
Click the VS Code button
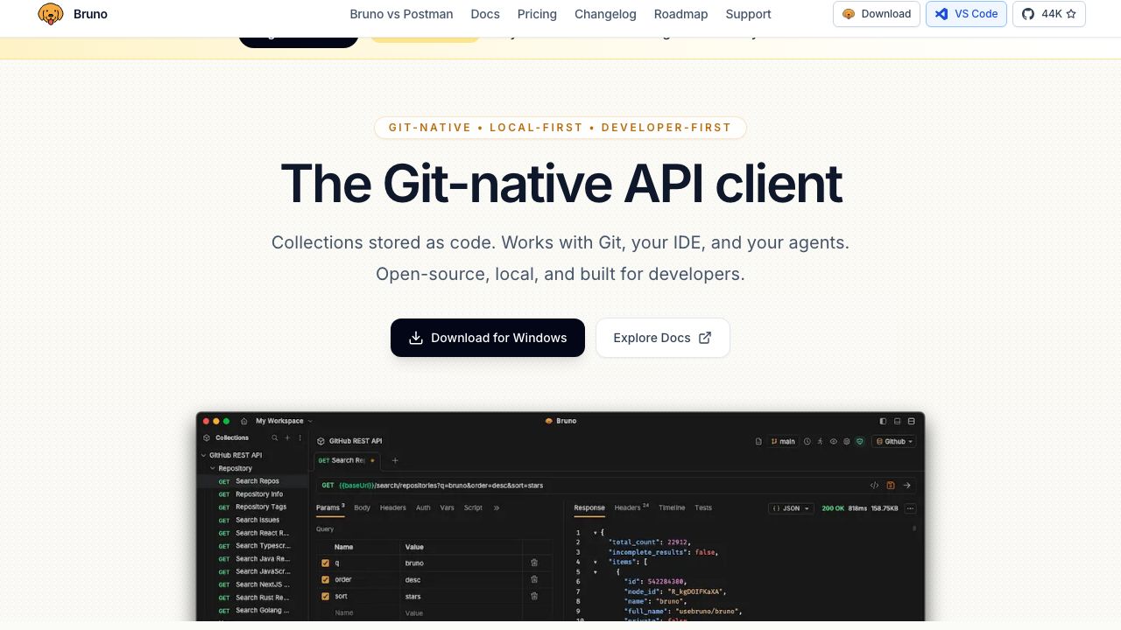coord(966,14)
